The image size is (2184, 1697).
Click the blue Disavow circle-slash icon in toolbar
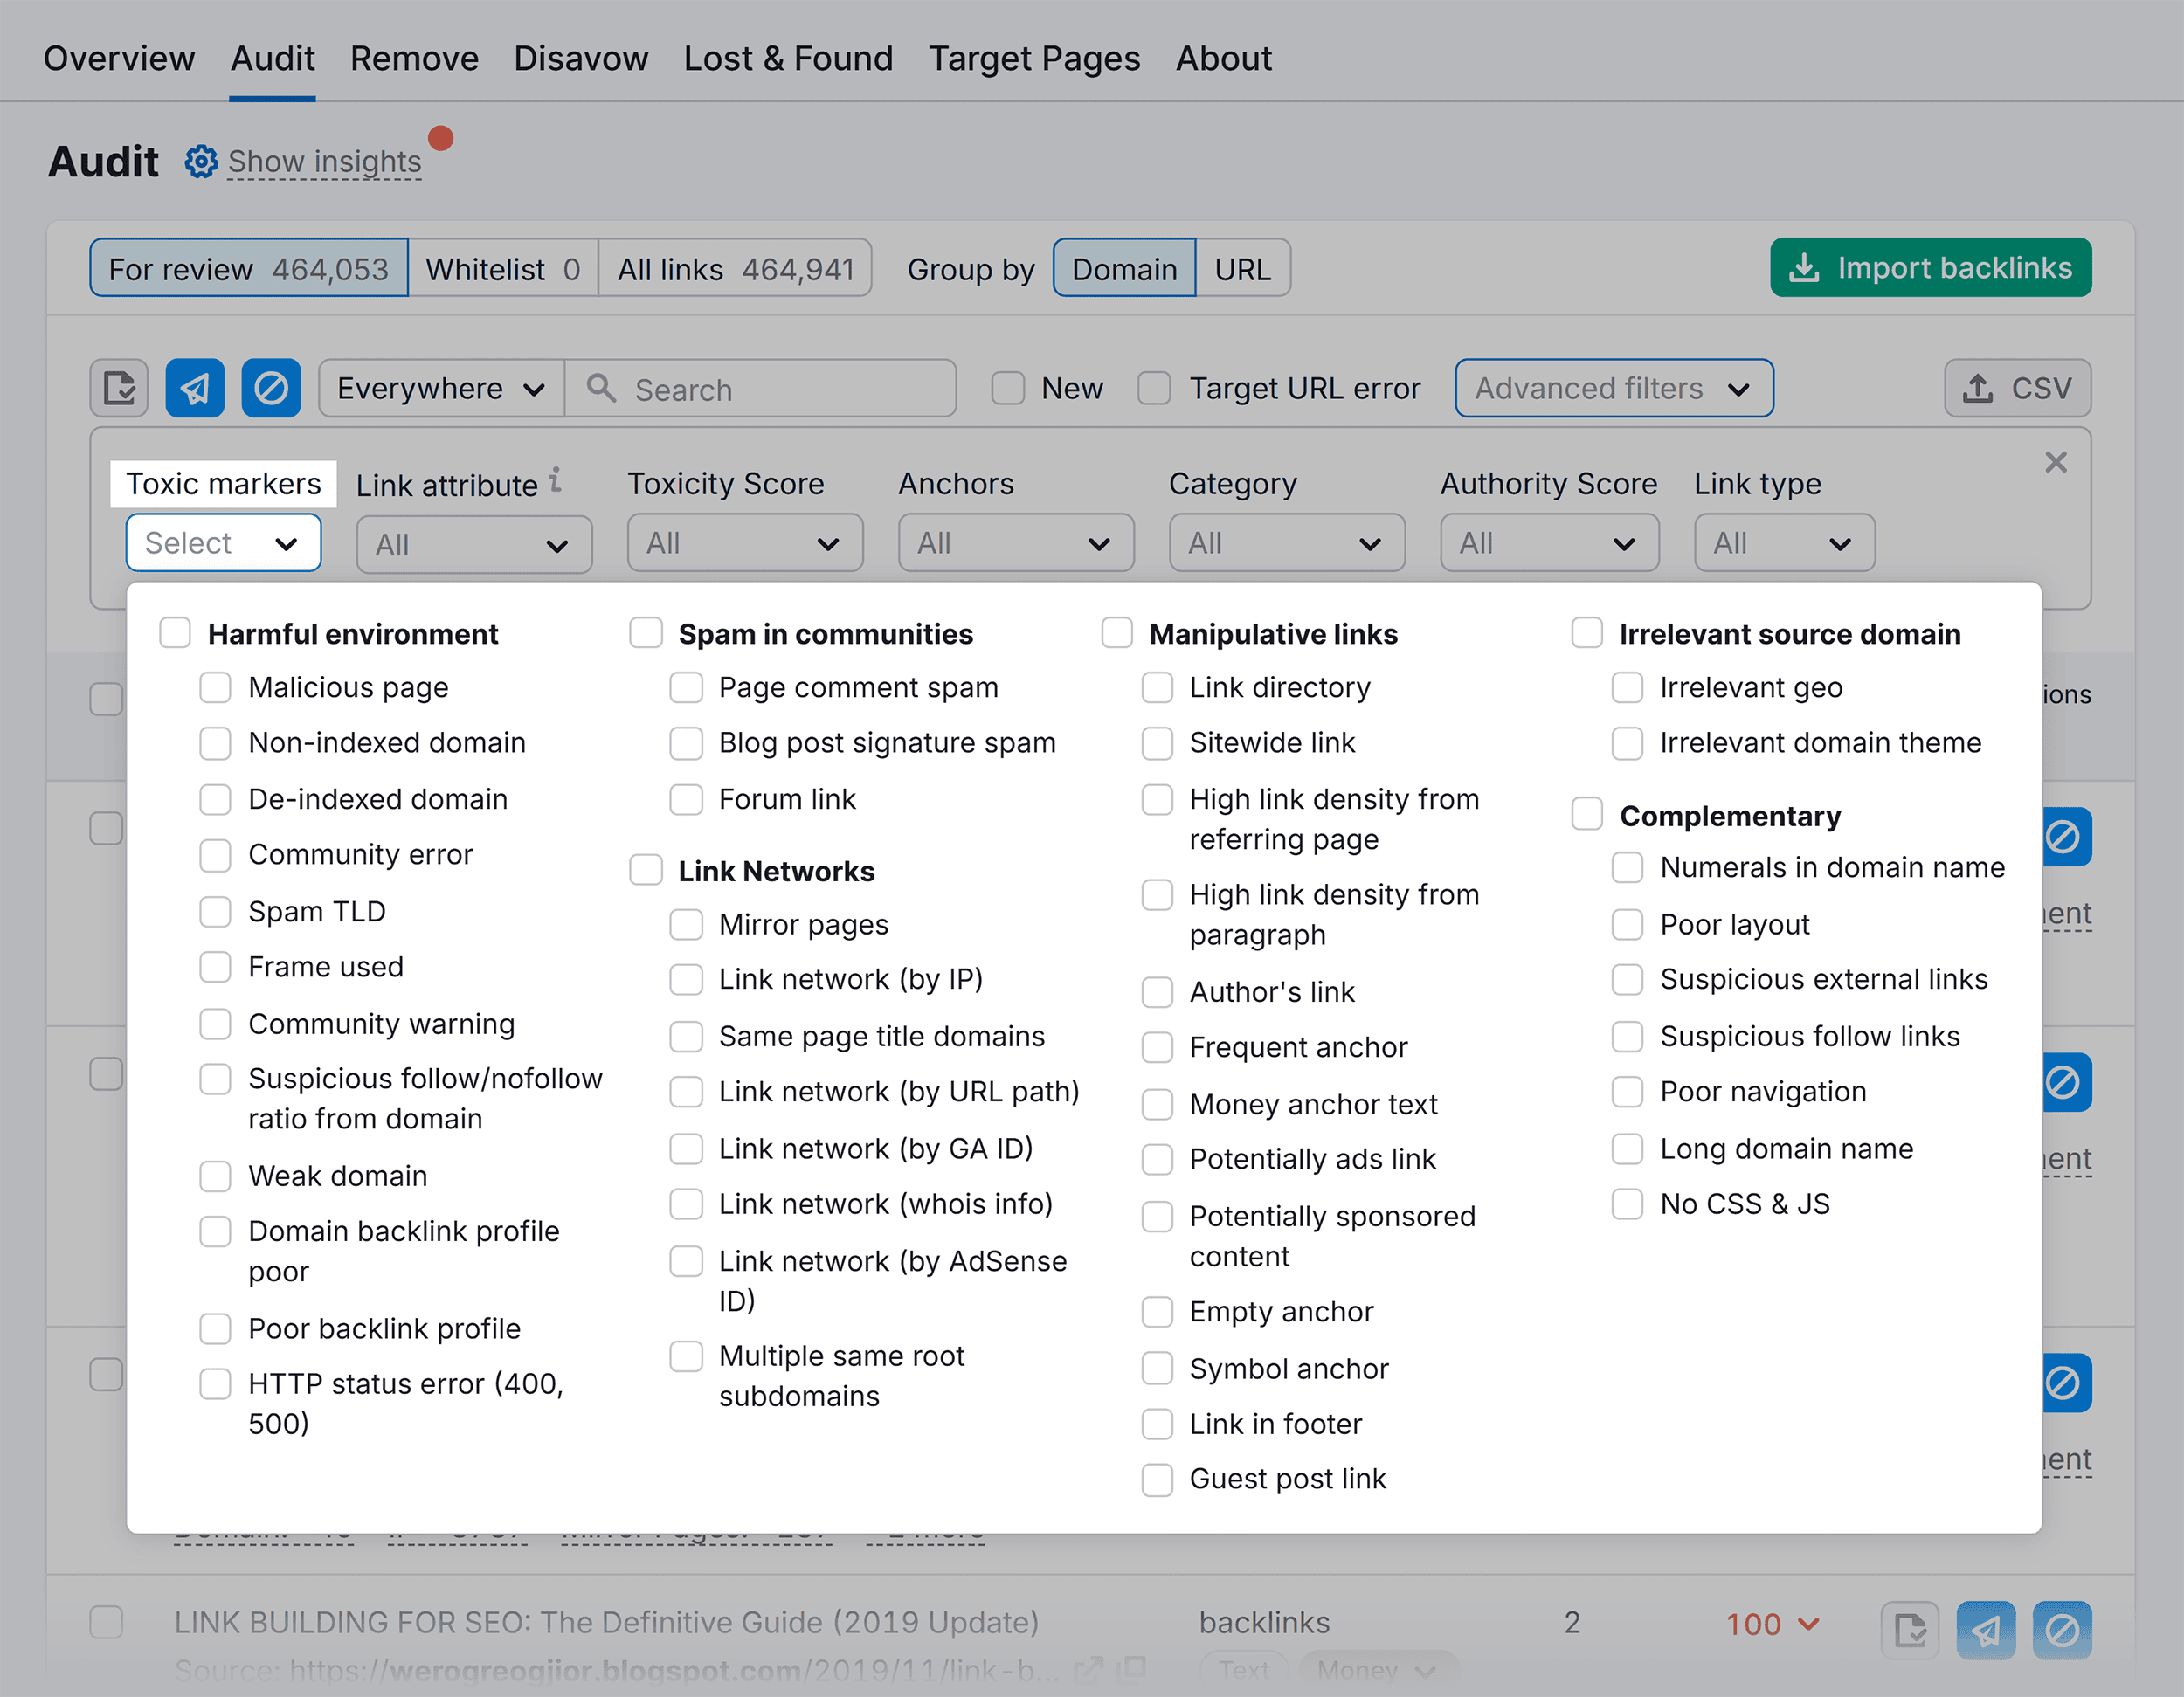tap(271, 388)
